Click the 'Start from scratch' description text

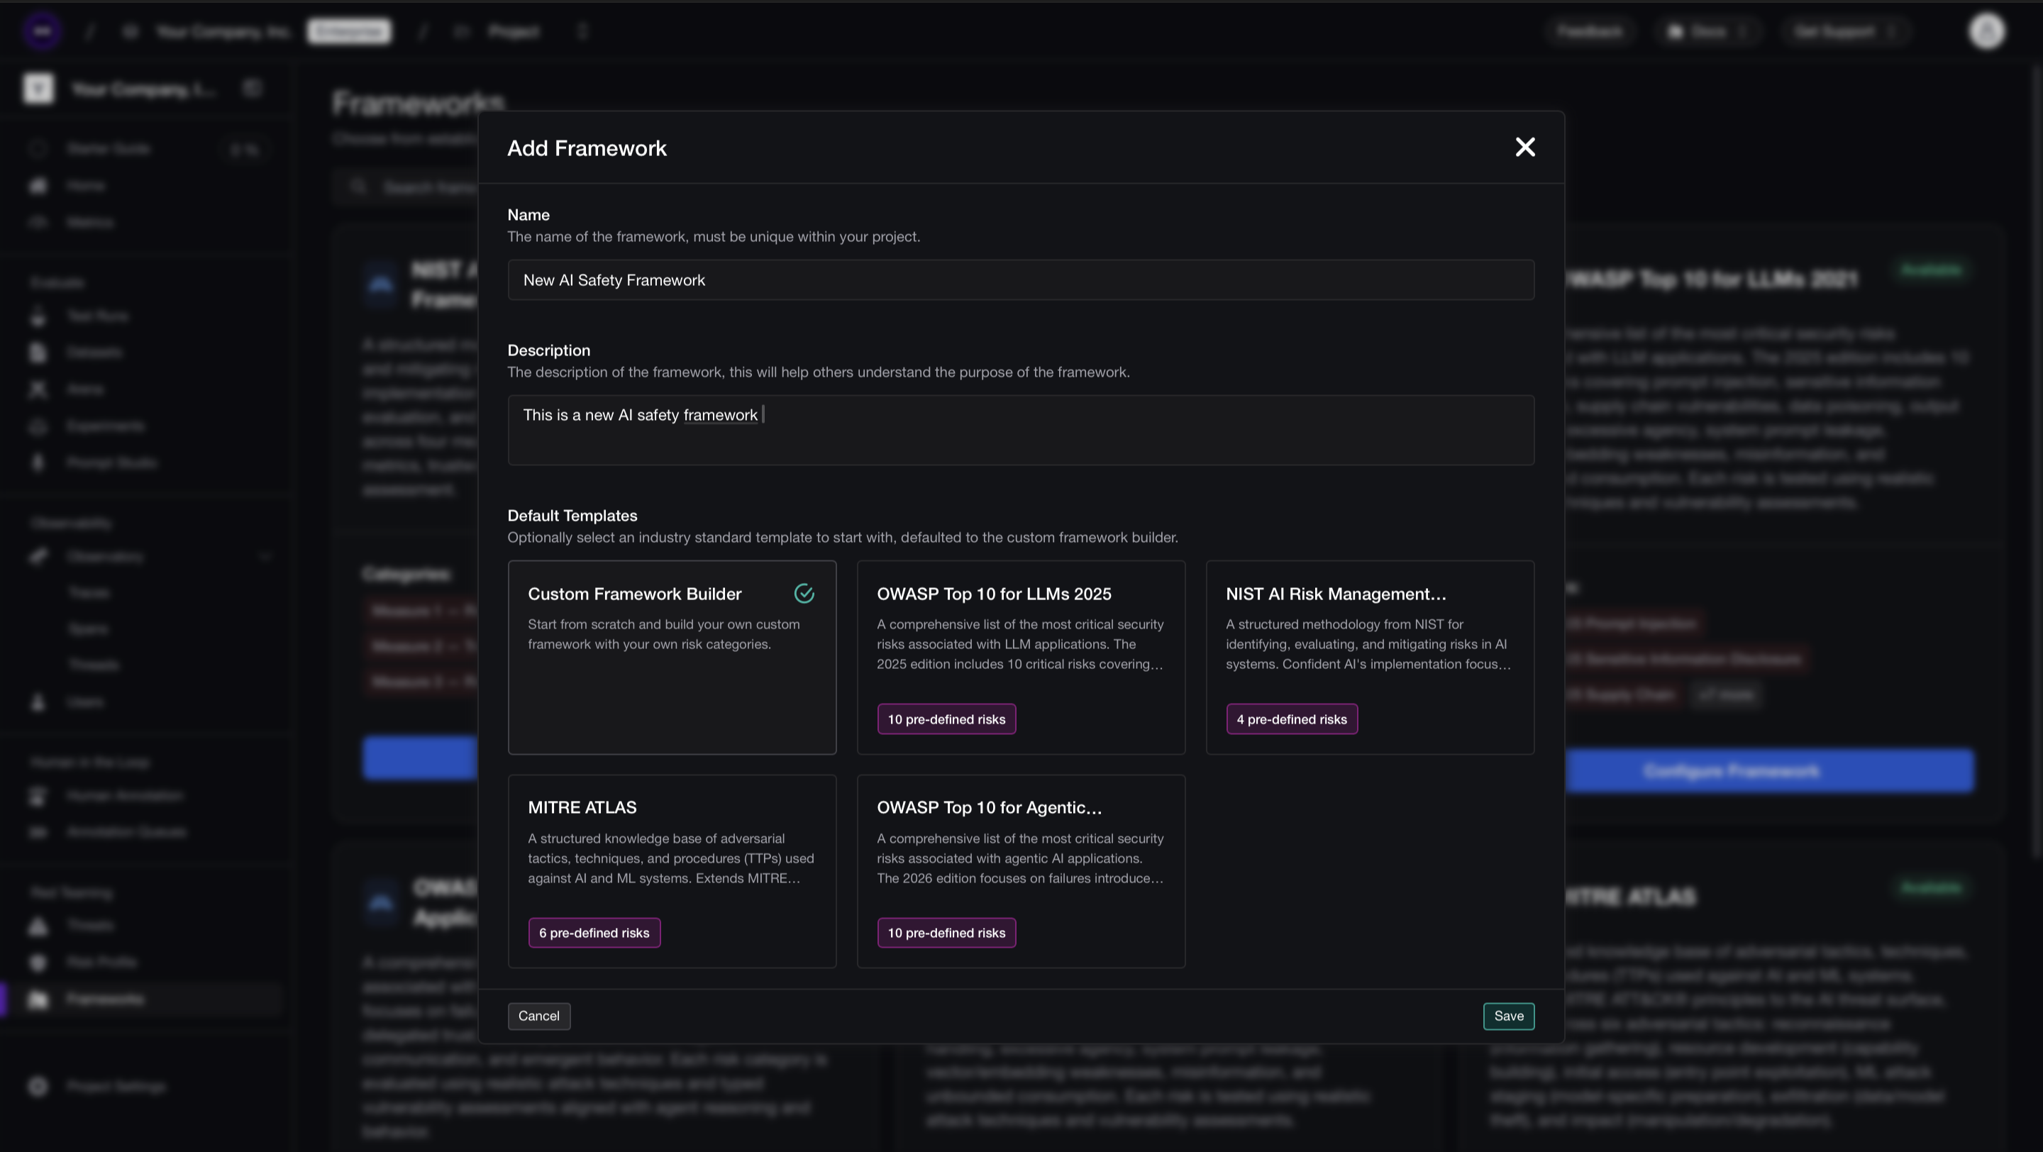click(664, 634)
